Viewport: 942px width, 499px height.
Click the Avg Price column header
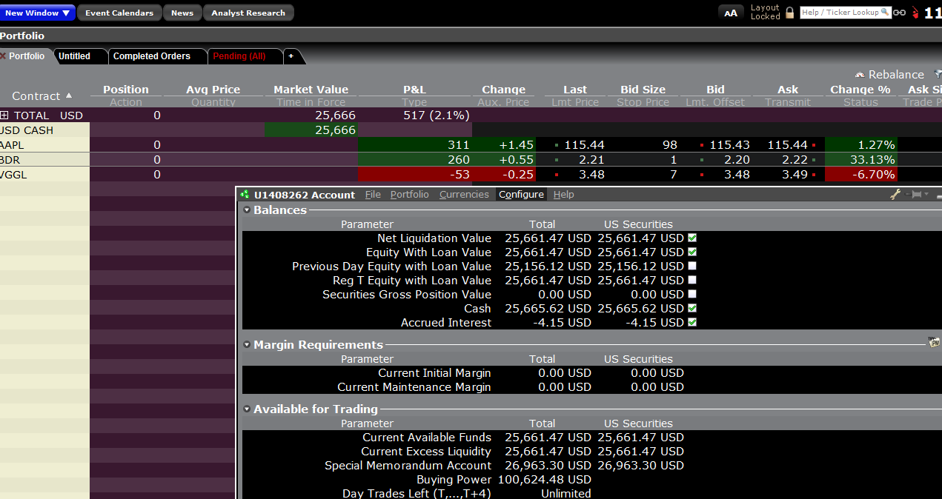213,90
